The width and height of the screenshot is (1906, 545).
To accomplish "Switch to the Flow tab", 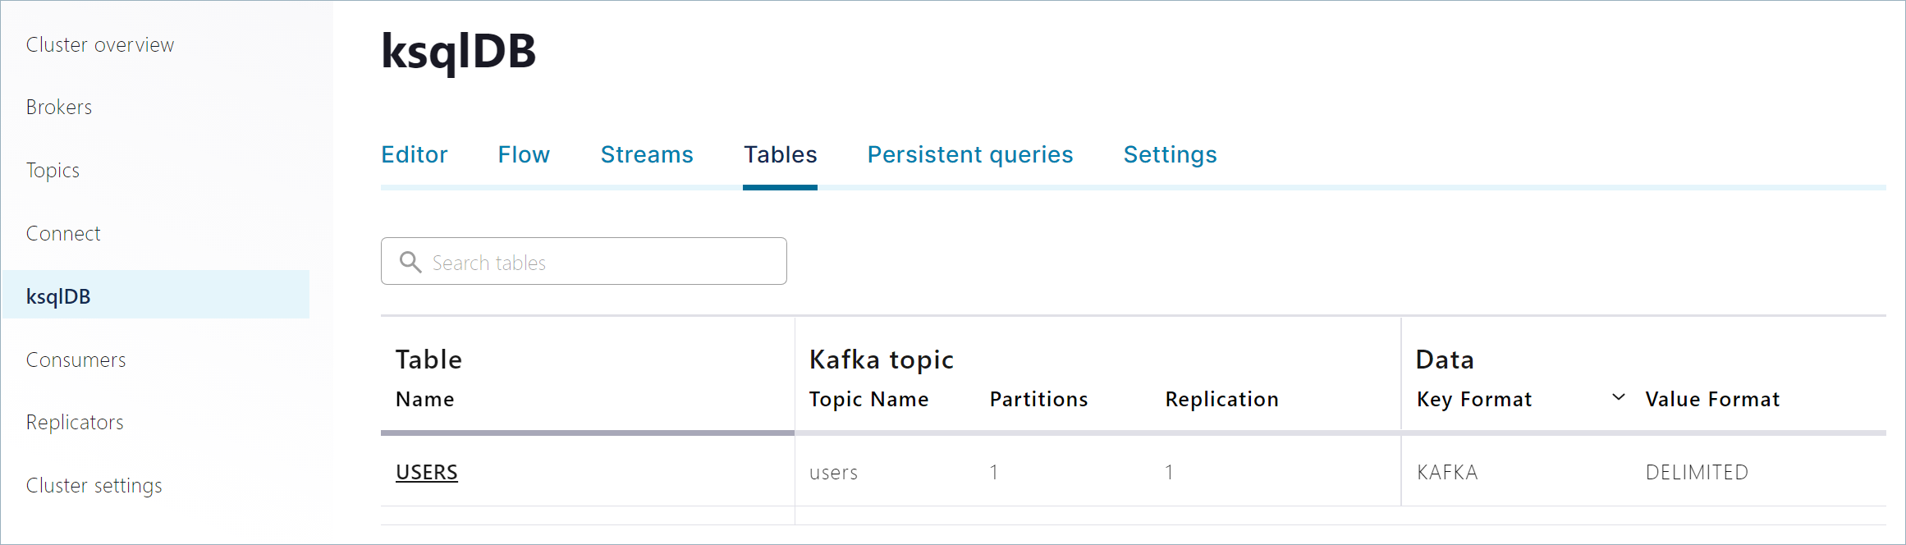I will click(524, 154).
